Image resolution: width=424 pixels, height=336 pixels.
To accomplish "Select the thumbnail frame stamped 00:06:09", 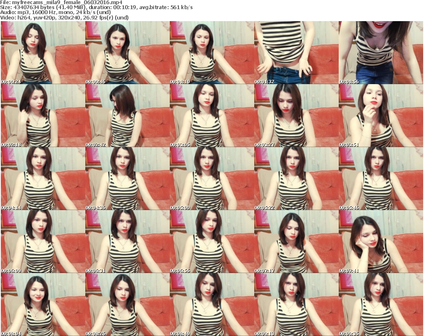I will click(x=43, y=242).
